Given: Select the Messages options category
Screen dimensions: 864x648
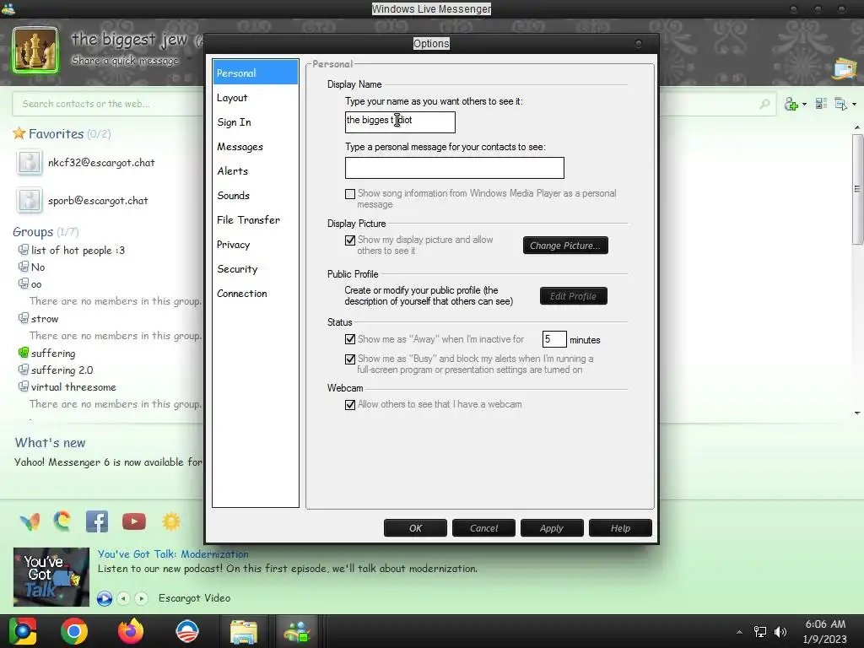Looking at the screenshot, I should (256, 147).
